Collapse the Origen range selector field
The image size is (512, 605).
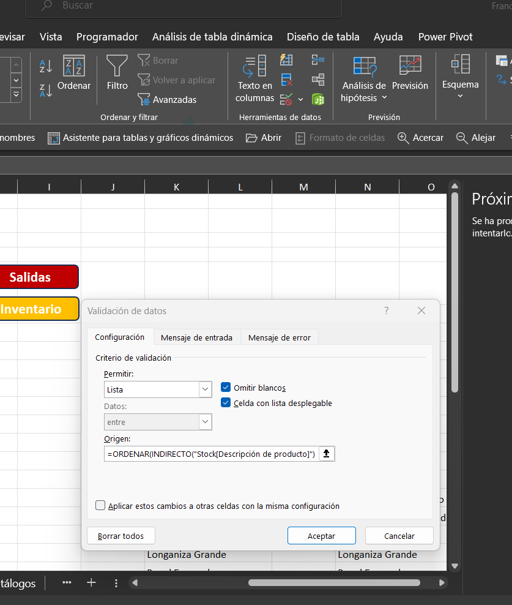(x=326, y=454)
